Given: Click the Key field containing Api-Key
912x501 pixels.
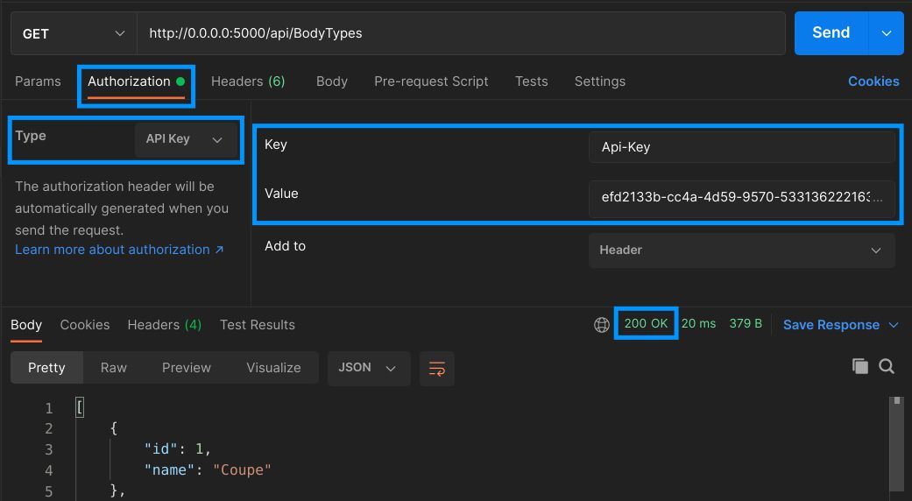Looking at the screenshot, I should [741, 147].
